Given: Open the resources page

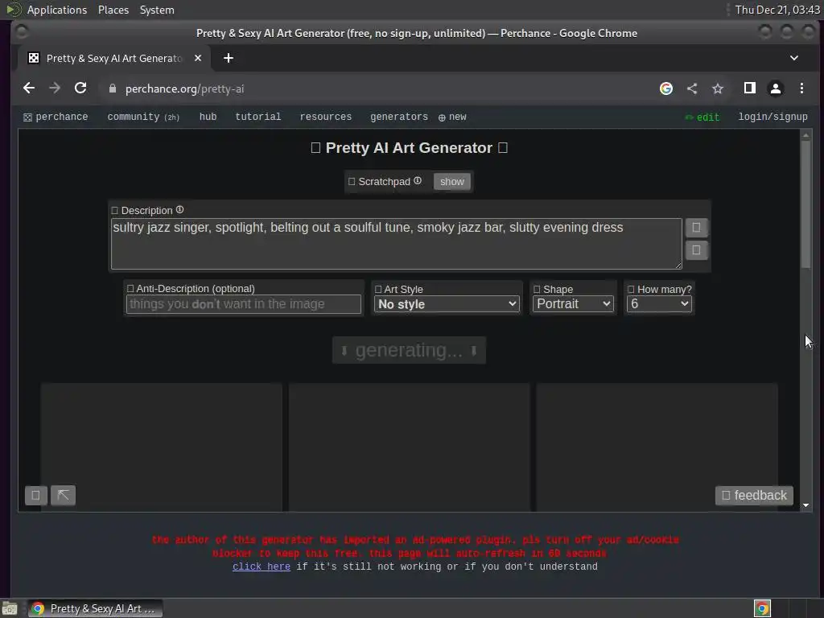Looking at the screenshot, I should pyautogui.click(x=326, y=117).
